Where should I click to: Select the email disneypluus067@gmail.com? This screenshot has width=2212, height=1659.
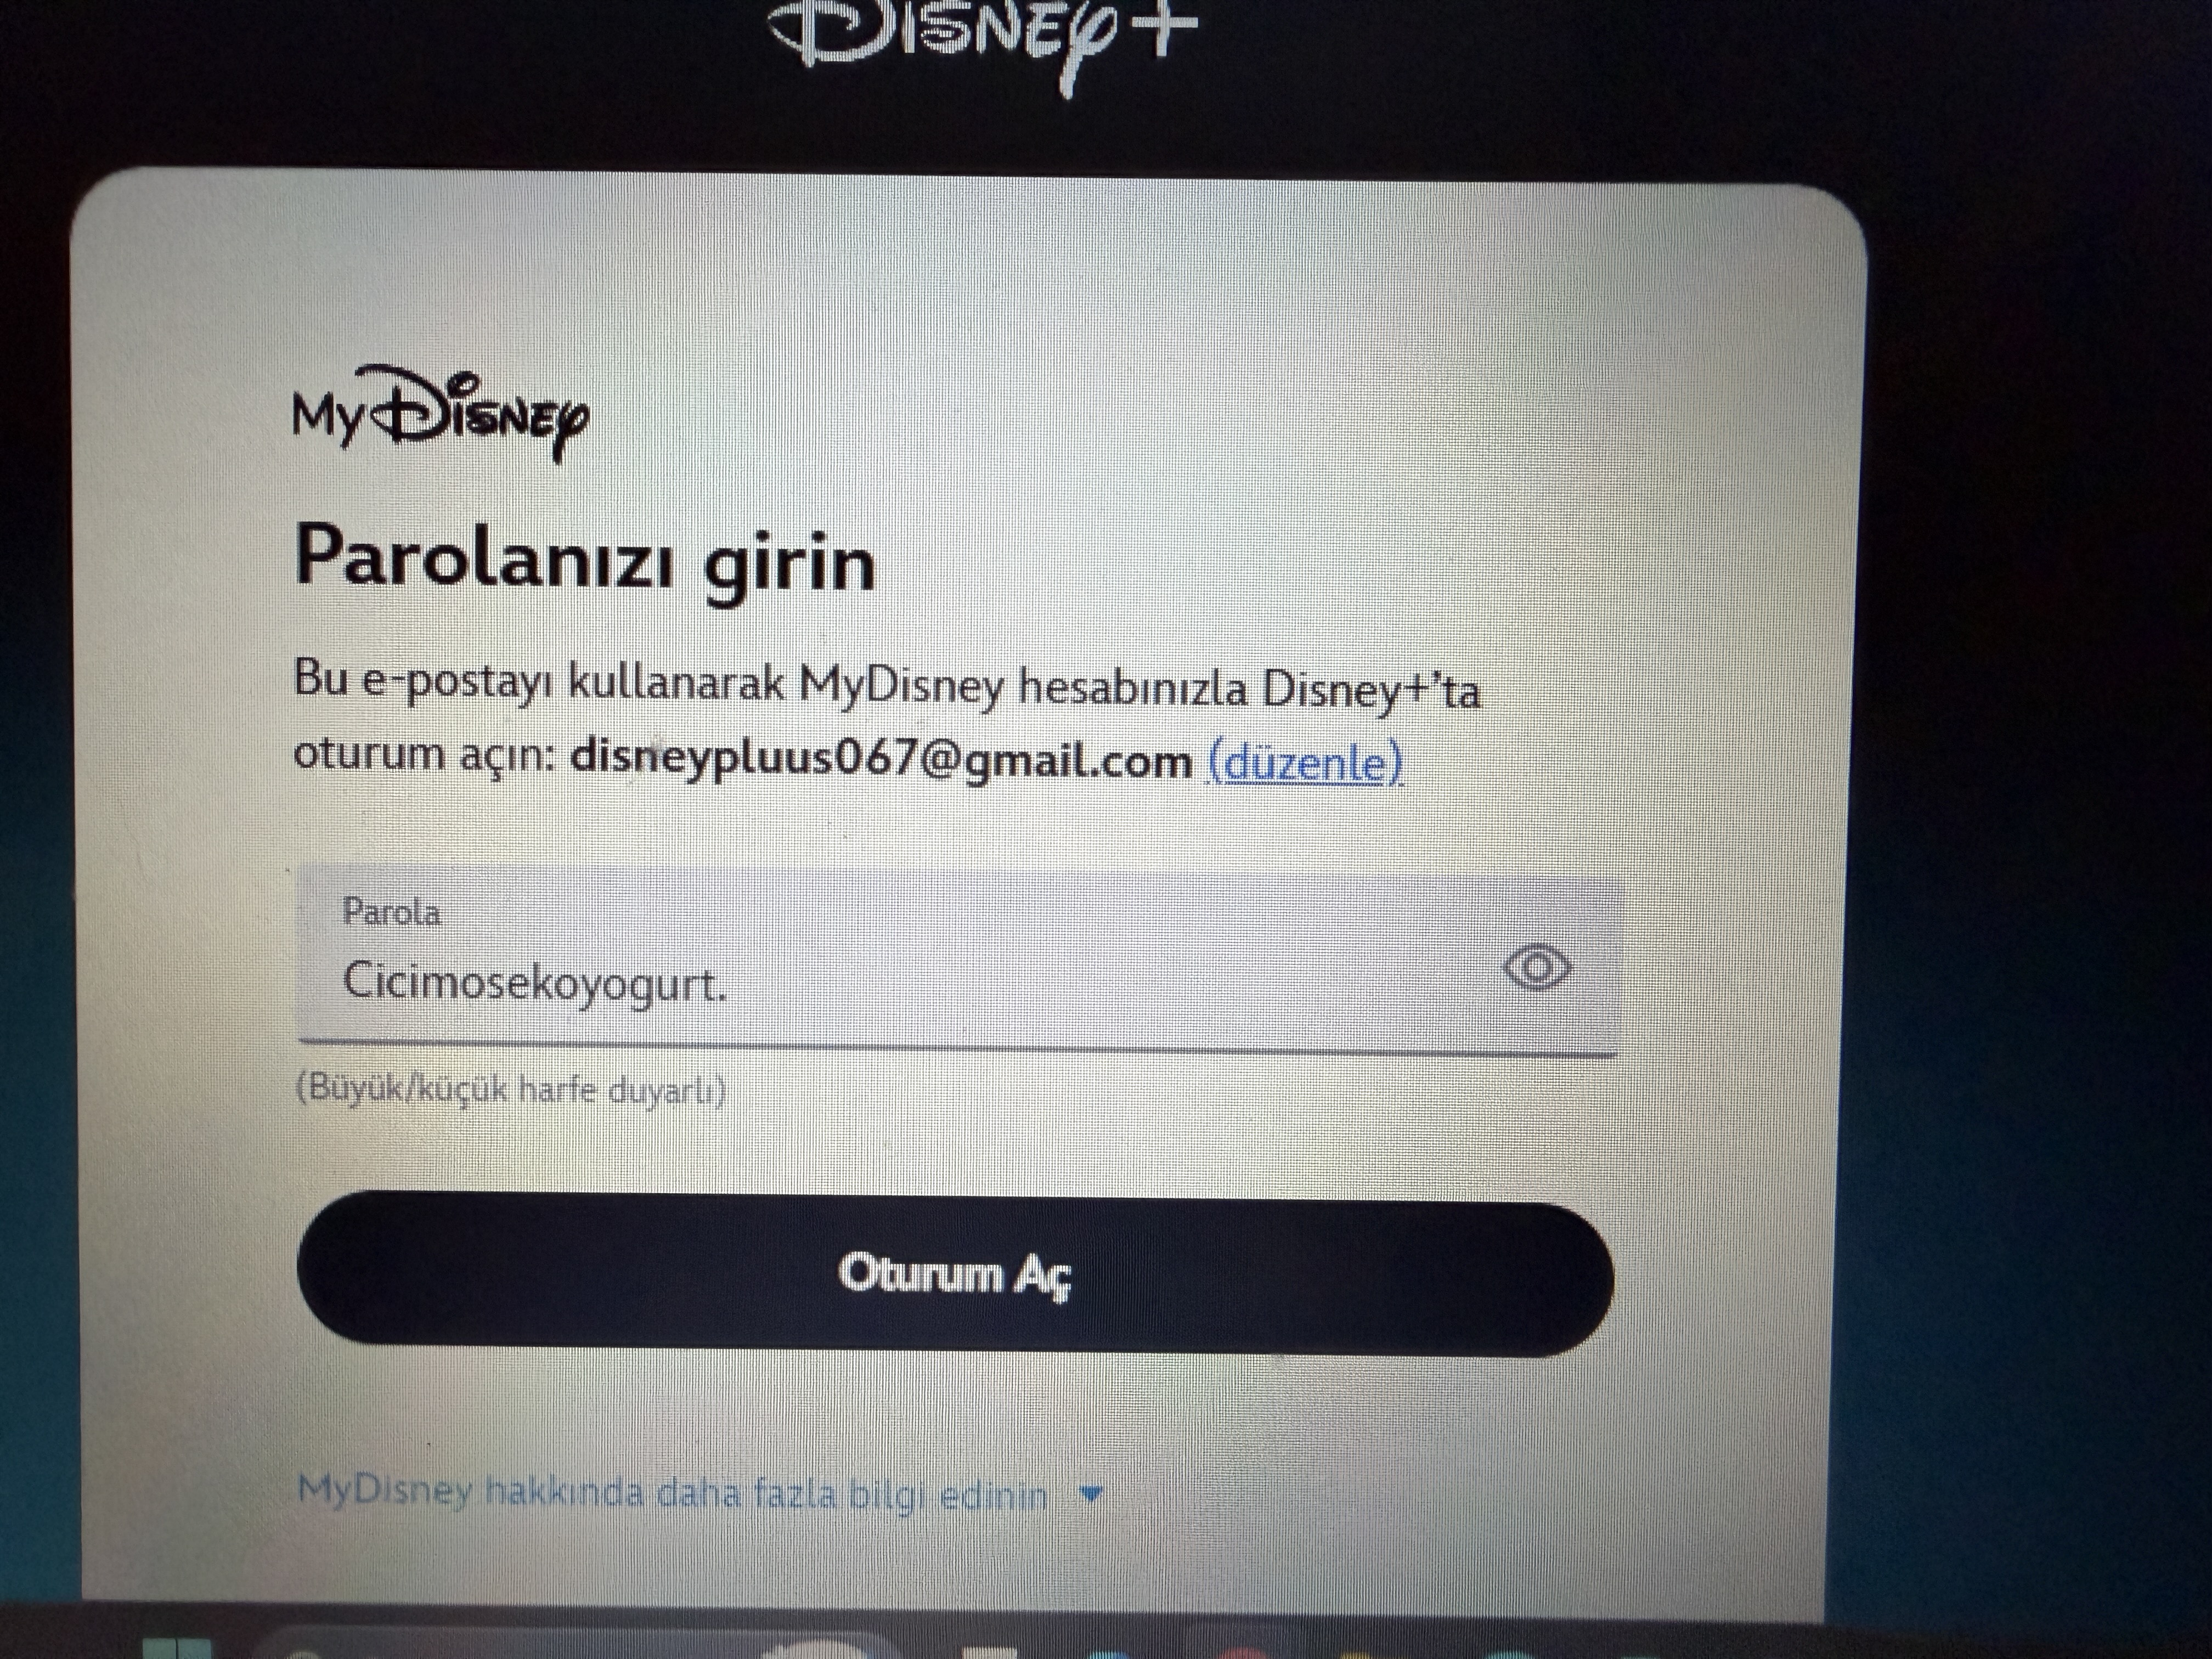click(881, 760)
